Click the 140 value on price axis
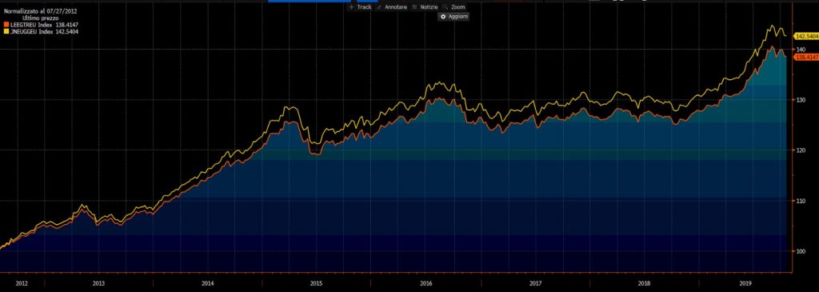819x292 pixels. (800, 49)
